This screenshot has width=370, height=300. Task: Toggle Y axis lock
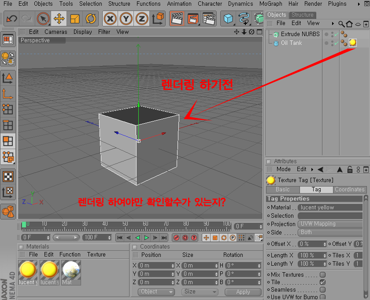[126, 18]
